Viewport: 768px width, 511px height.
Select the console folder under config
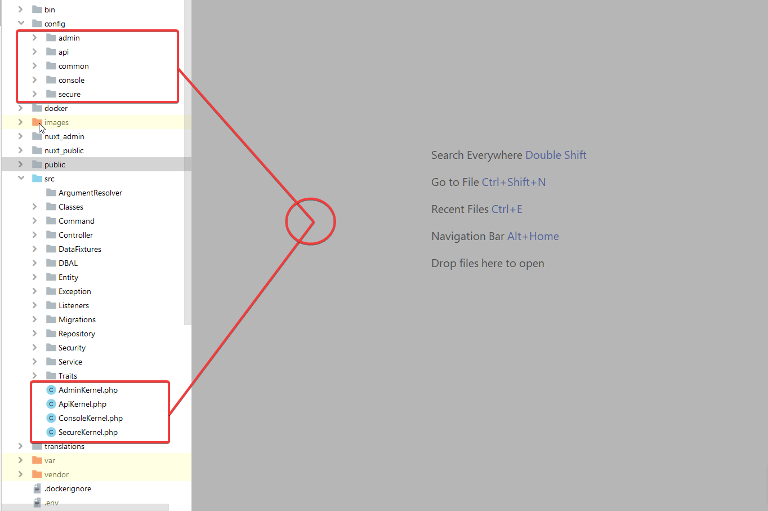(x=72, y=80)
